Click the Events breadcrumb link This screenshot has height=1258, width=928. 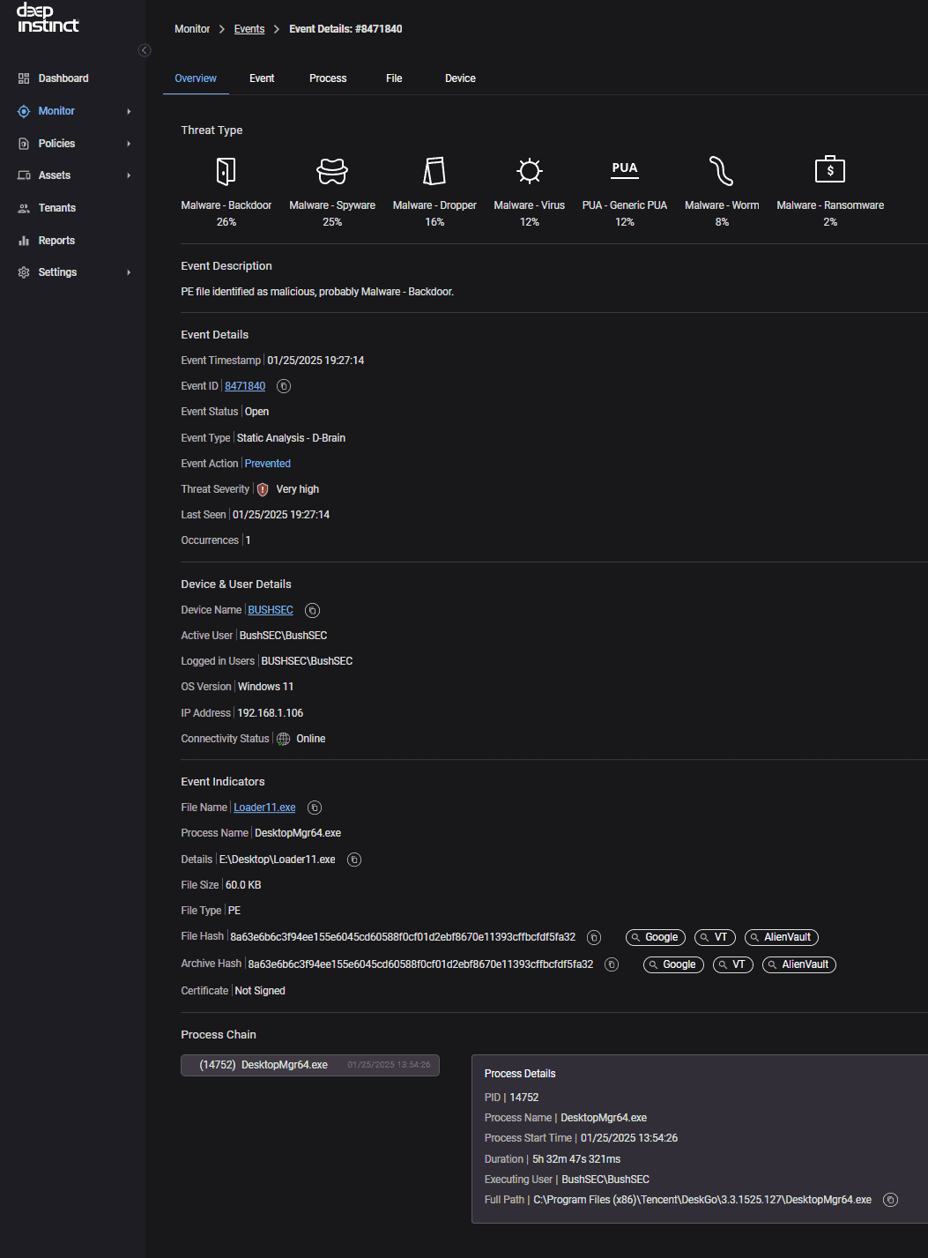point(249,29)
